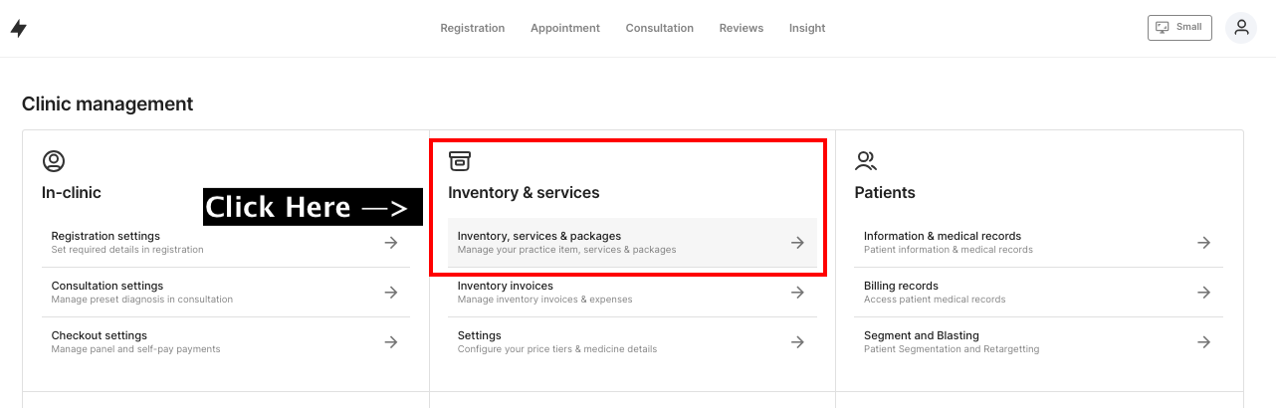Go to the Appointment tab
The height and width of the screenshot is (408, 1276).
[565, 28]
